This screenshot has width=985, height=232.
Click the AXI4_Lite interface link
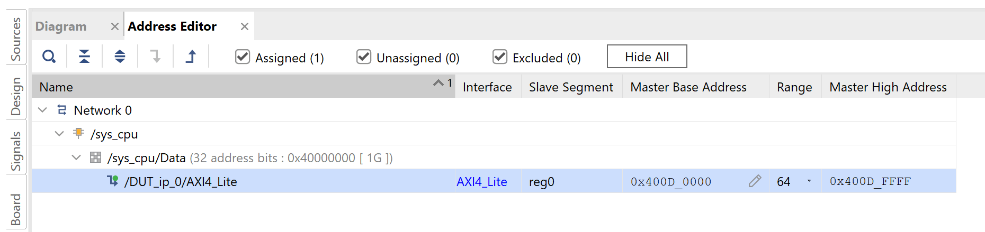481,182
